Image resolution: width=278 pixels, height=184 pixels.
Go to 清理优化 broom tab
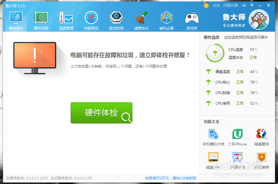click(141, 21)
